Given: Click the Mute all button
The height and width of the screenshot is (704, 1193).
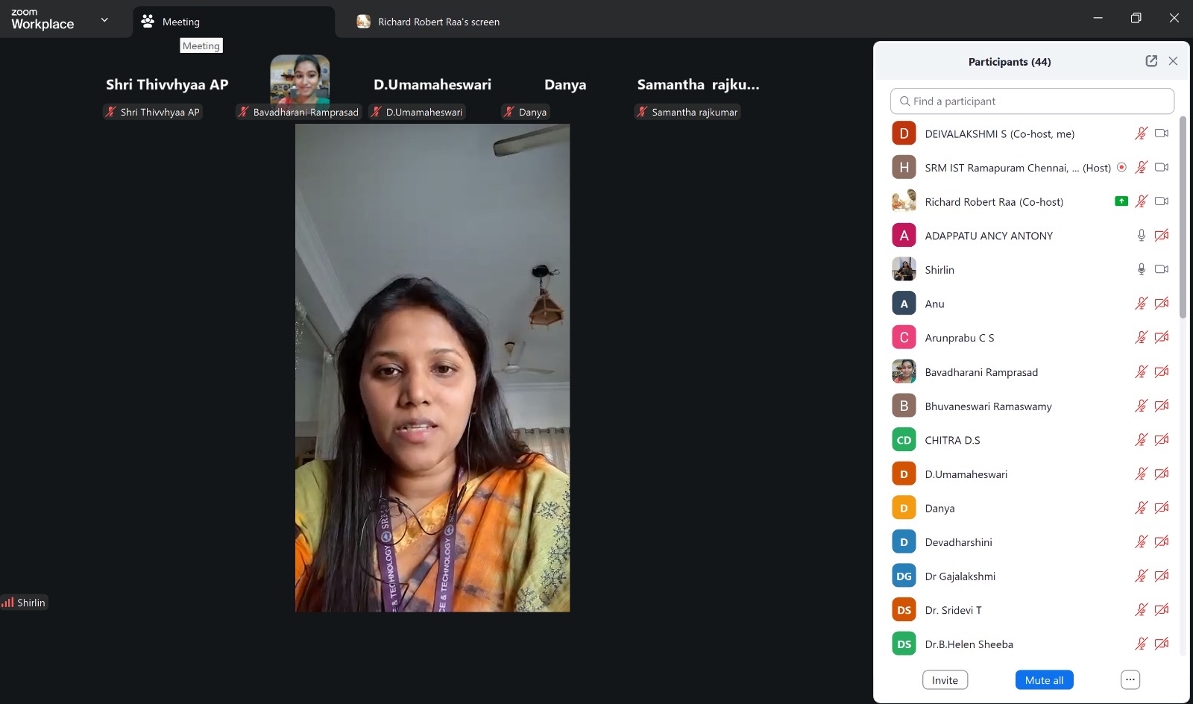Looking at the screenshot, I should [x=1044, y=680].
